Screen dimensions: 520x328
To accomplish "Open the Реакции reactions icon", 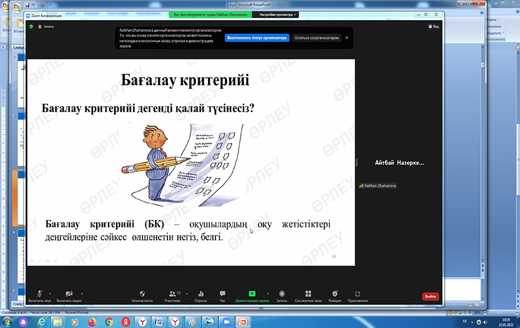I will tap(335, 295).
